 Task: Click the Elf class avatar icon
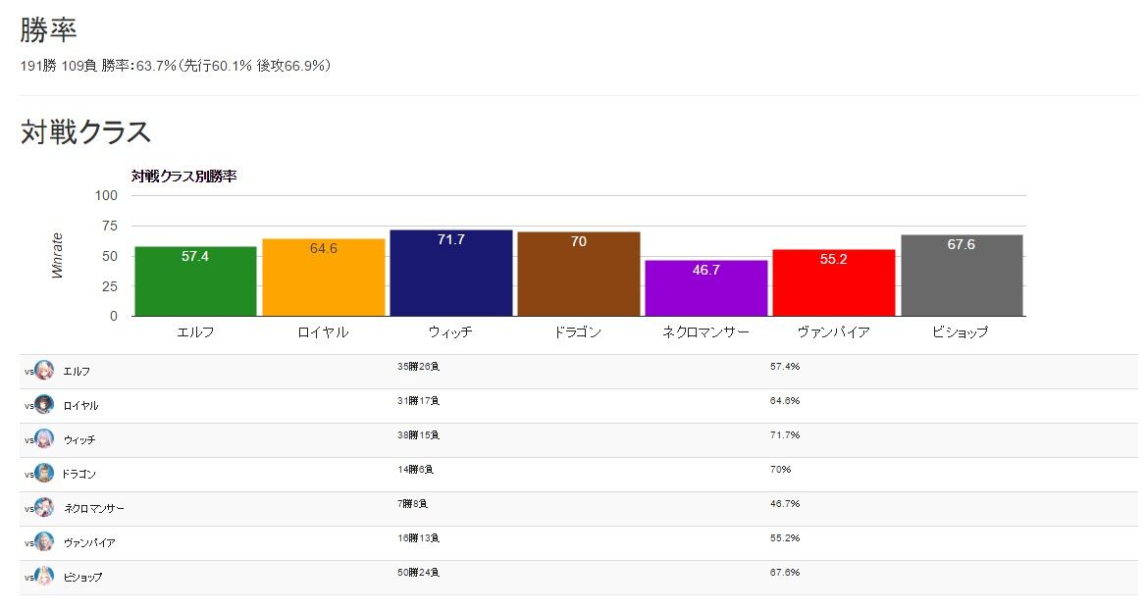(x=44, y=370)
